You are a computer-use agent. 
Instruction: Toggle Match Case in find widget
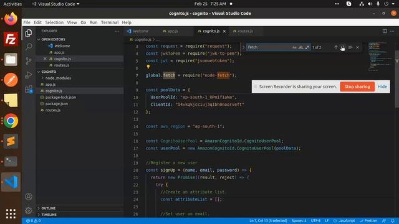294,47
